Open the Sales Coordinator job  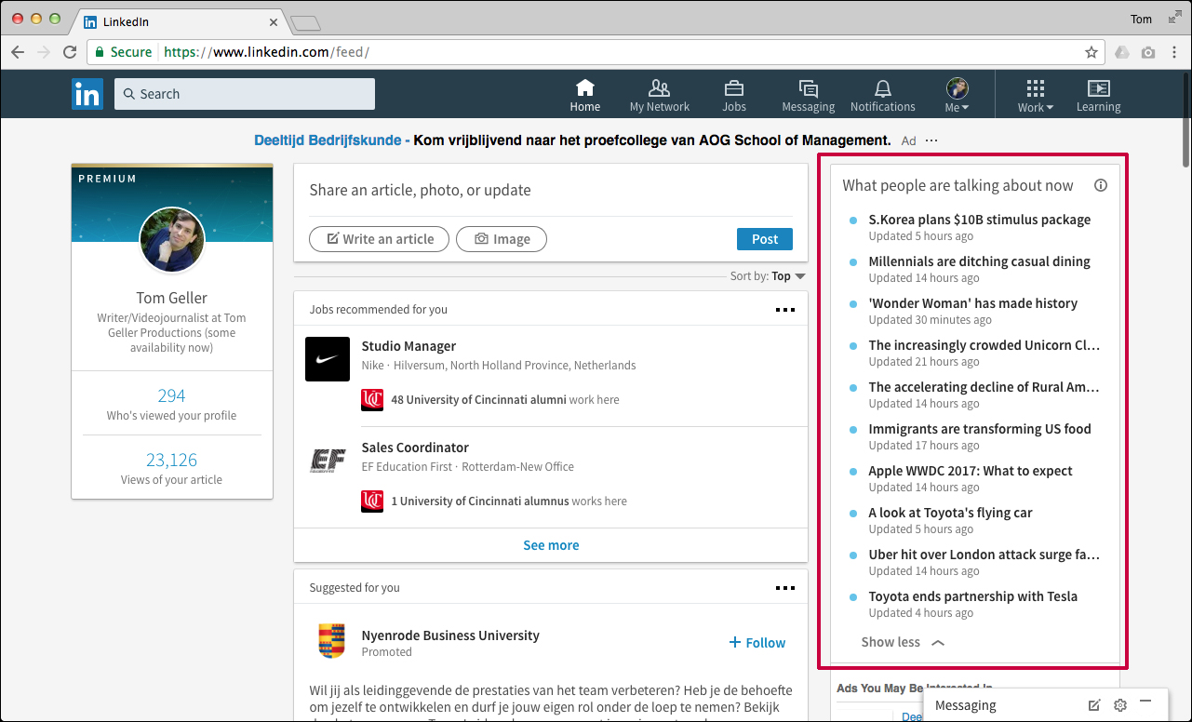tap(415, 448)
